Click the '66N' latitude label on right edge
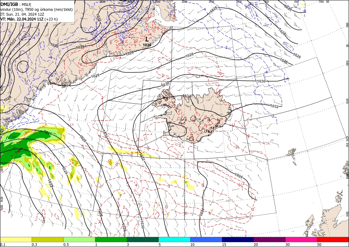The height and width of the screenshot is (247, 349). [x=347, y=63]
